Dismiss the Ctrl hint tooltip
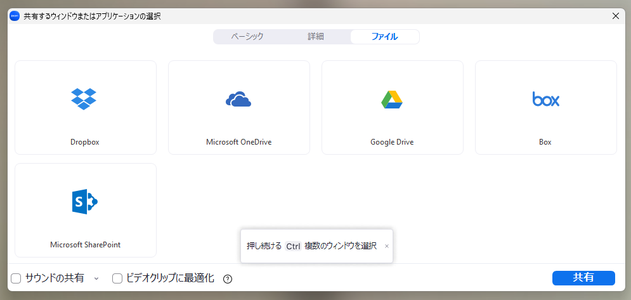The width and height of the screenshot is (631, 300). click(387, 246)
